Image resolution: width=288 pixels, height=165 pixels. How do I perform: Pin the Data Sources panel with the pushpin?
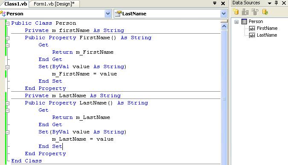tap(276, 3)
